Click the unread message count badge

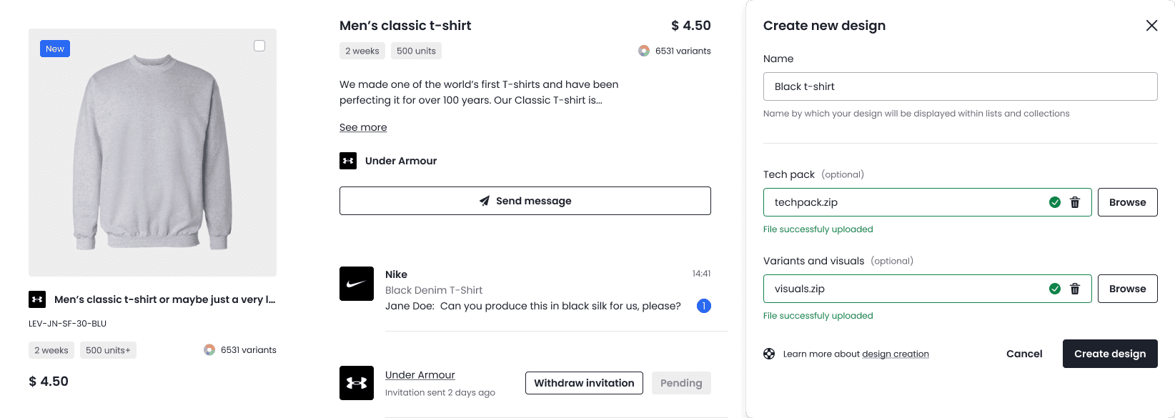(704, 306)
